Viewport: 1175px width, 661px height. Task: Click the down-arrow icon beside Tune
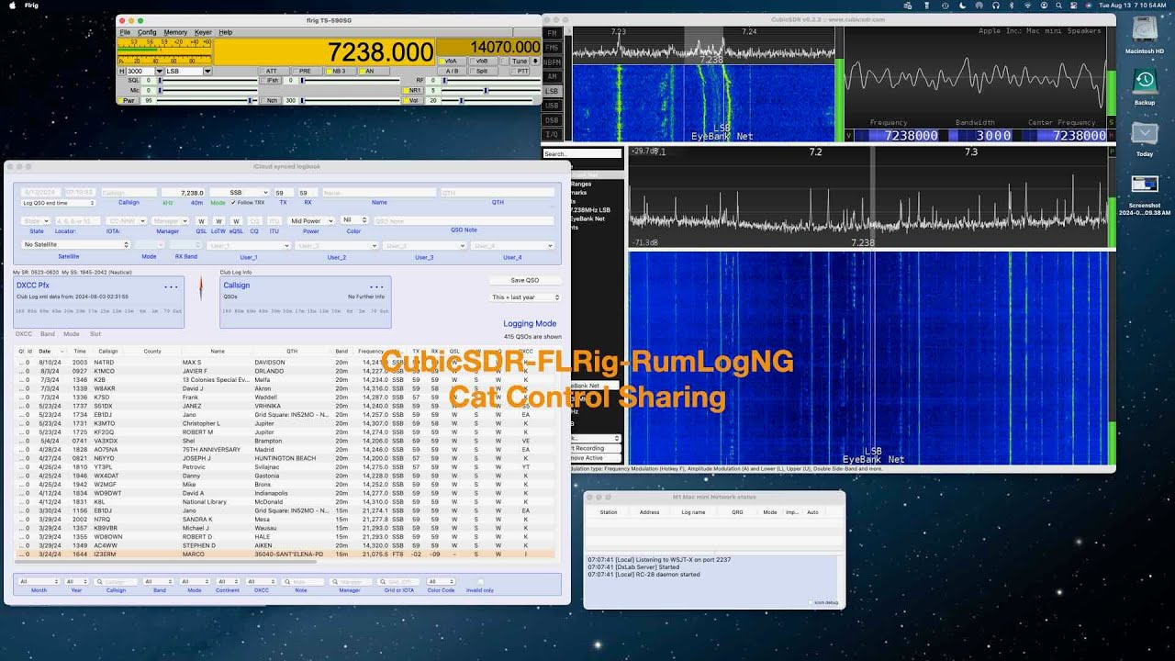tap(535, 61)
